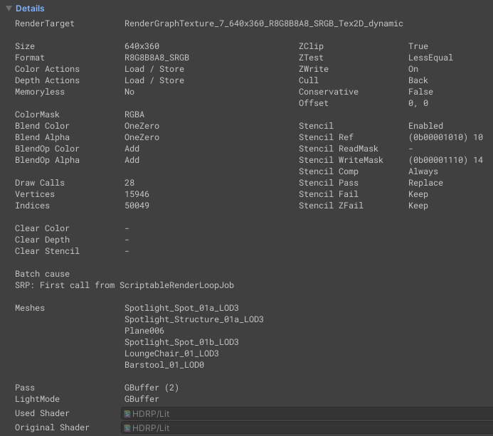The width and height of the screenshot is (493, 436).
Task: Click the Stencil WriteMask value
Action: [x=445, y=160]
